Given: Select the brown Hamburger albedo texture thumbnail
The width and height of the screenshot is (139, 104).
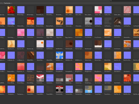Looking at the screenshot, I should [x=69, y=44].
